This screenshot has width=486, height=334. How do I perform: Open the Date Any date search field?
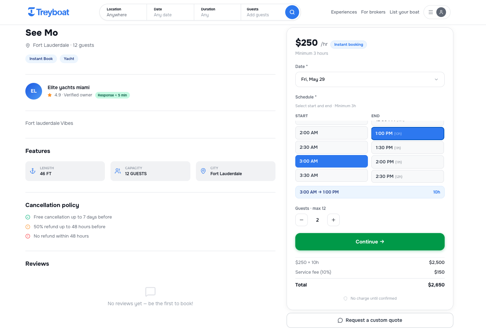[170, 12]
